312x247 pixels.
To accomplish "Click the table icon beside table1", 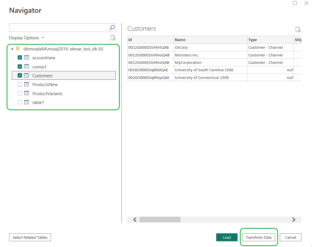I will pyautogui.click(x=26, y=102).
